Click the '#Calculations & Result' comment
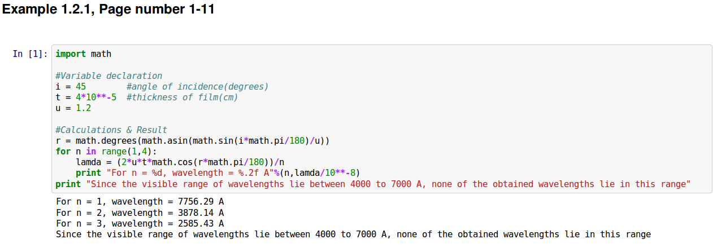The height and width of the screenshot is (248, 713). [x=111, y=130]
